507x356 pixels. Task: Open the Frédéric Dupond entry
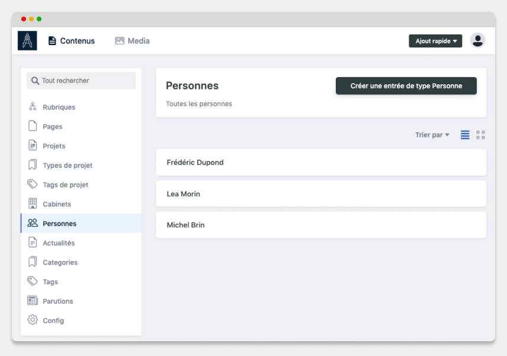point(321,163)
